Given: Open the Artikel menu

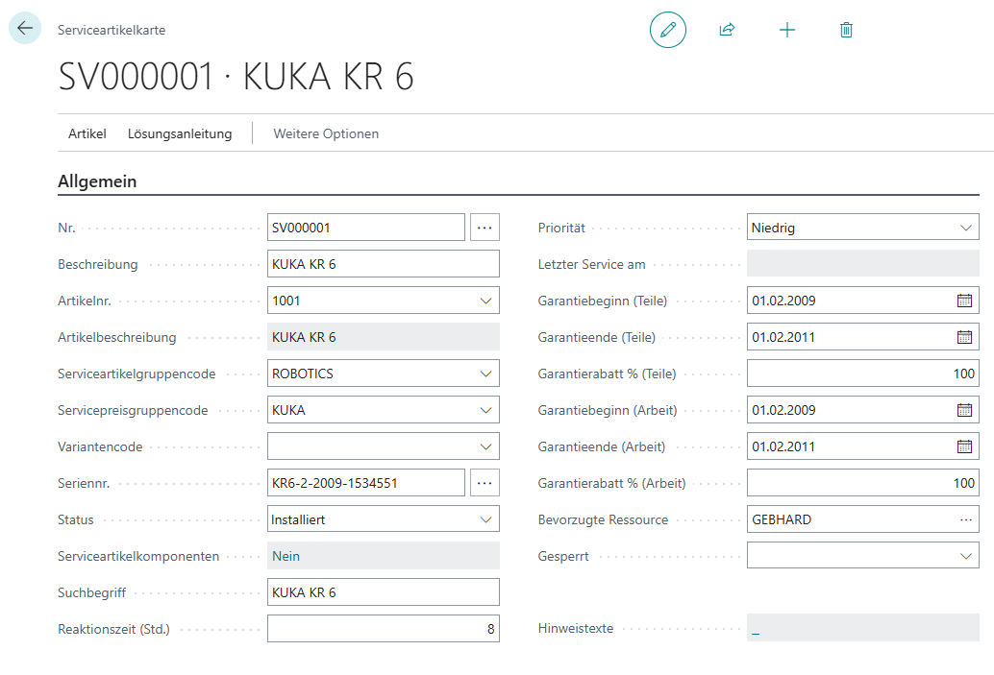Looking at the screenshot, I should [87, 133].
